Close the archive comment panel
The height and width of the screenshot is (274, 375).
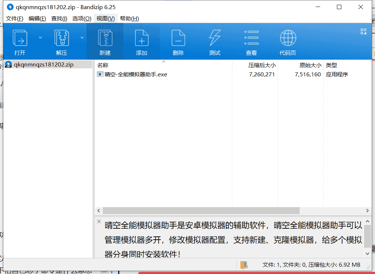point(99,221)
